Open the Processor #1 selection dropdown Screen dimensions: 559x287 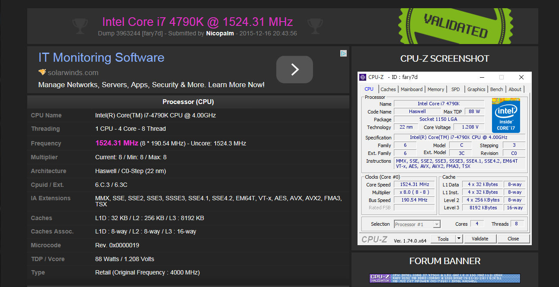[417, 224]
